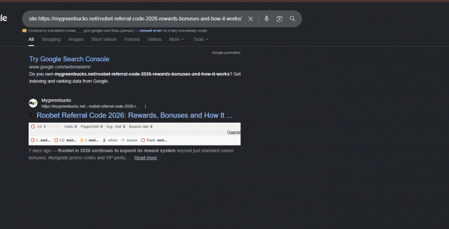This screenshot has width=449, height=229.
Task: Click the www.google.com/webmasters/ URL text
Action: click(60, 67)
